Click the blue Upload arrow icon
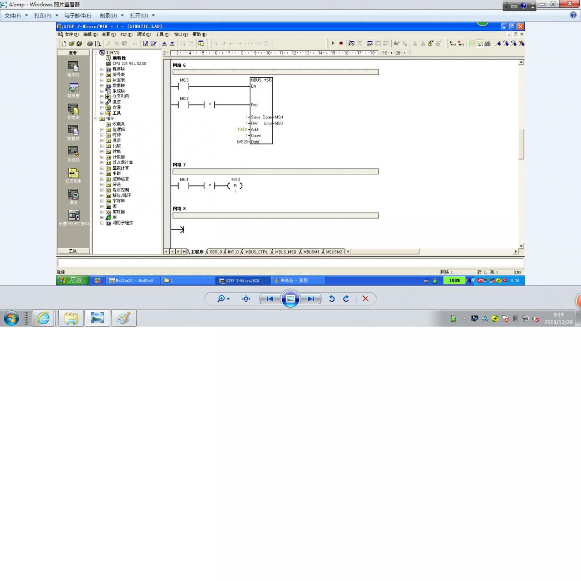Screen dimensions: 581x581 [x=165, y=44]
